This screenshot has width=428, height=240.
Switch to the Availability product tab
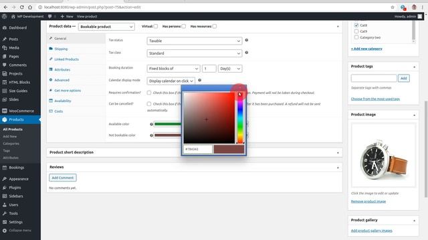pyautogui.click(x=76, y=101)
